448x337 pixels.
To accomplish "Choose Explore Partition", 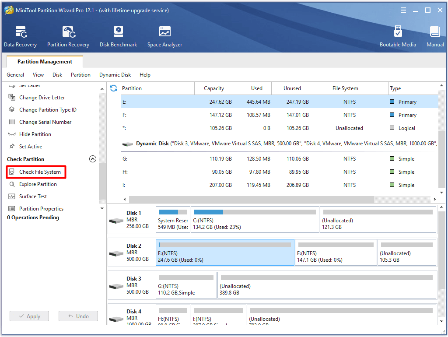I will coord(38,184).
